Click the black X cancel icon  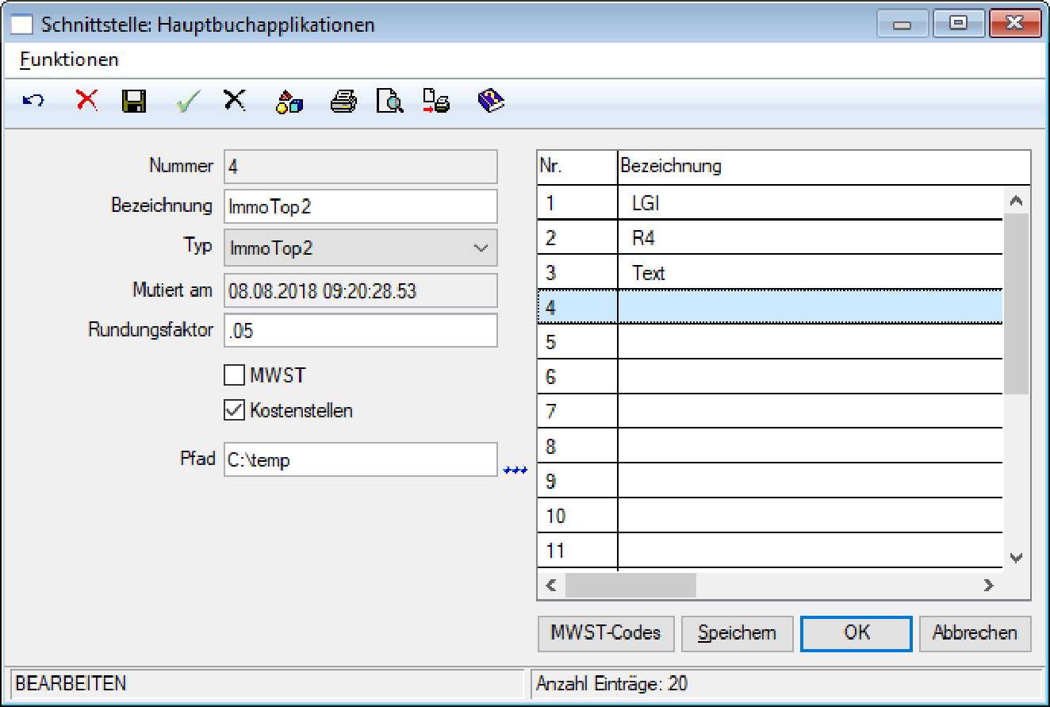click(235, 101)
